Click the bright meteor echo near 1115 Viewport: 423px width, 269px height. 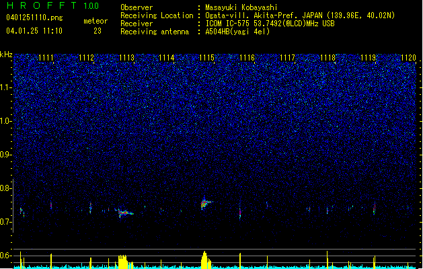click(206, 203)
